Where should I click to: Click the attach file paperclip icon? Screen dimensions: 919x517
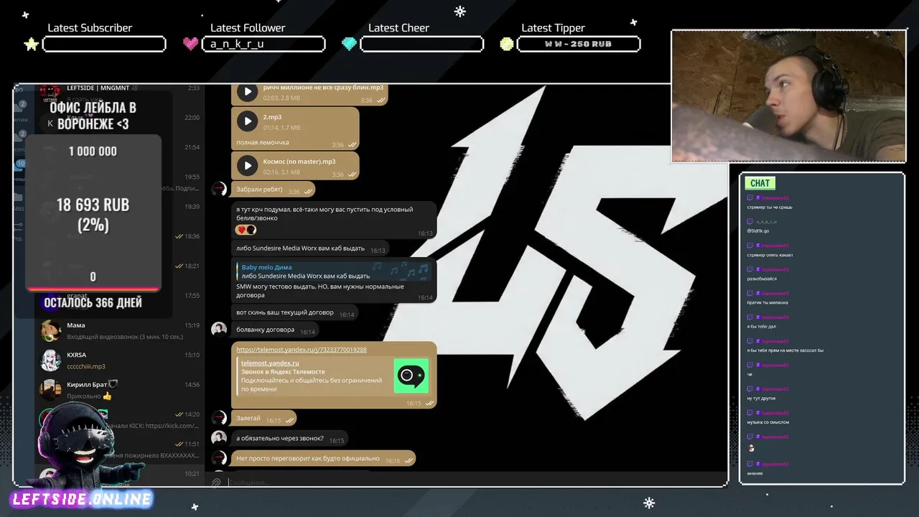coord(215,483)
